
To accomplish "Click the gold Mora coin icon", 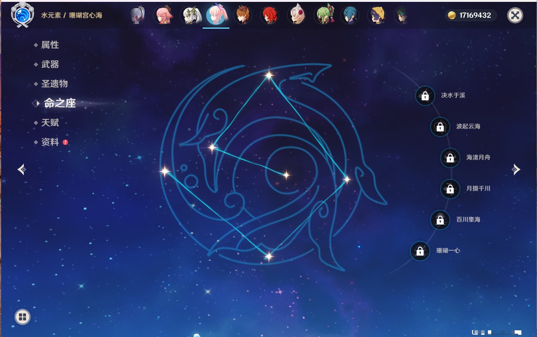I will (452, 15).
